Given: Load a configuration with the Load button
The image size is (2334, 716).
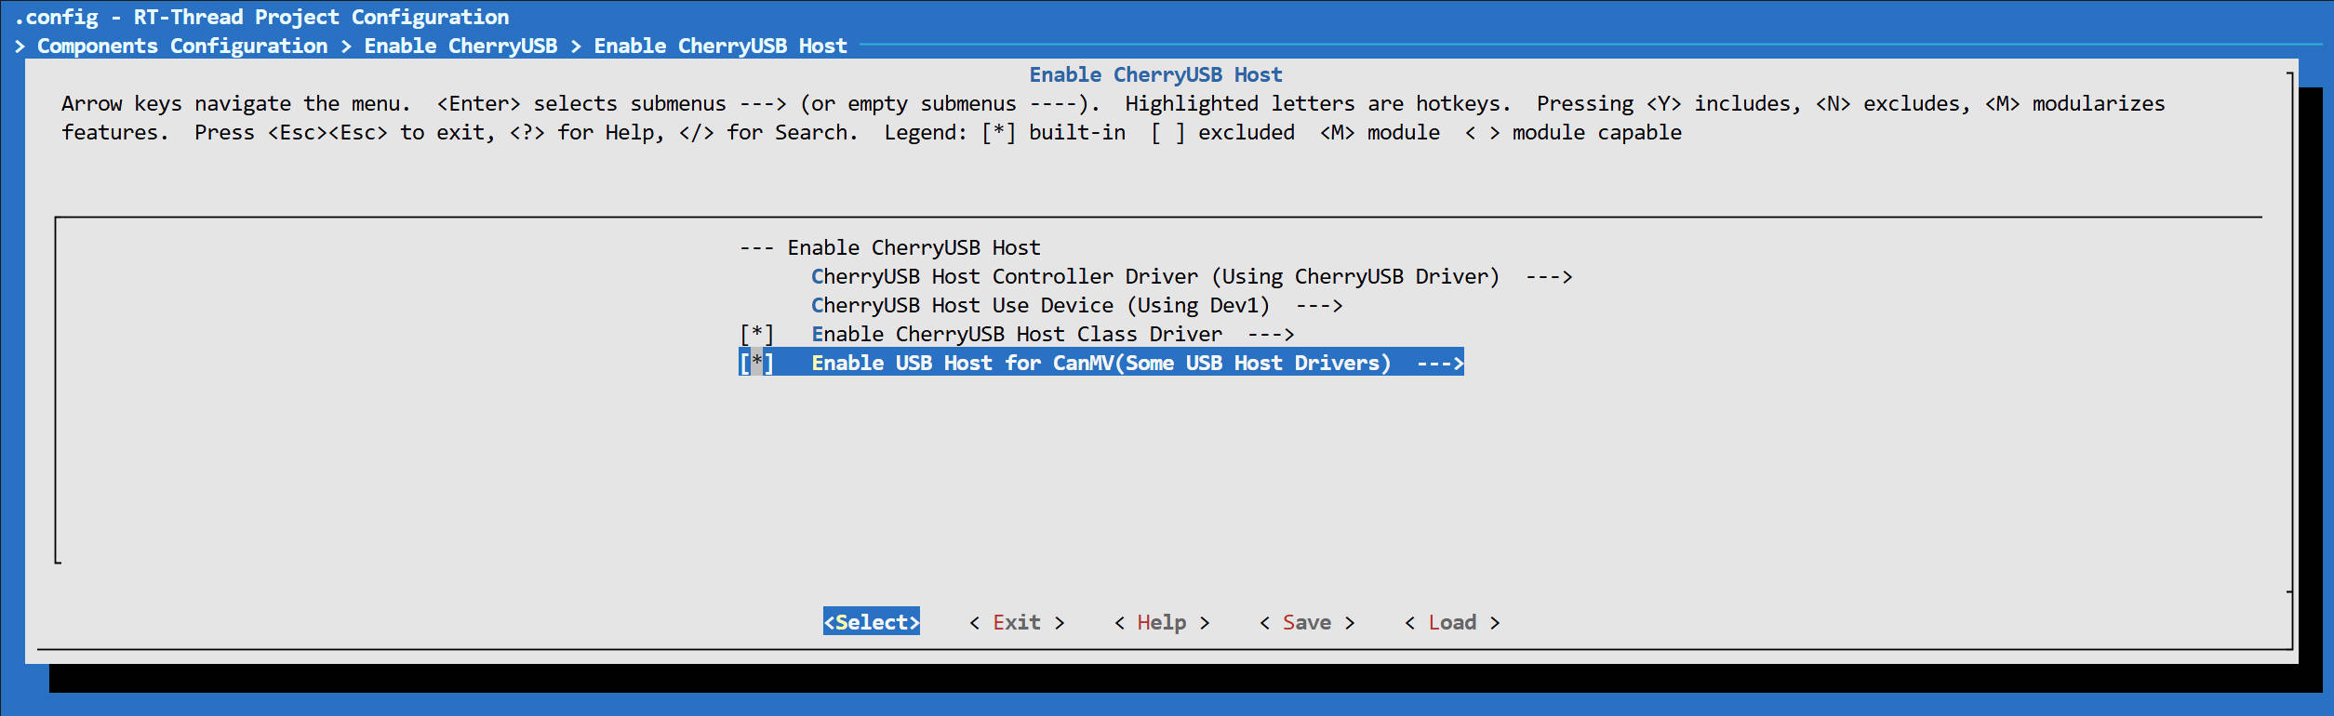Looking at the screenshot, I should click(x=1452, y=622).
